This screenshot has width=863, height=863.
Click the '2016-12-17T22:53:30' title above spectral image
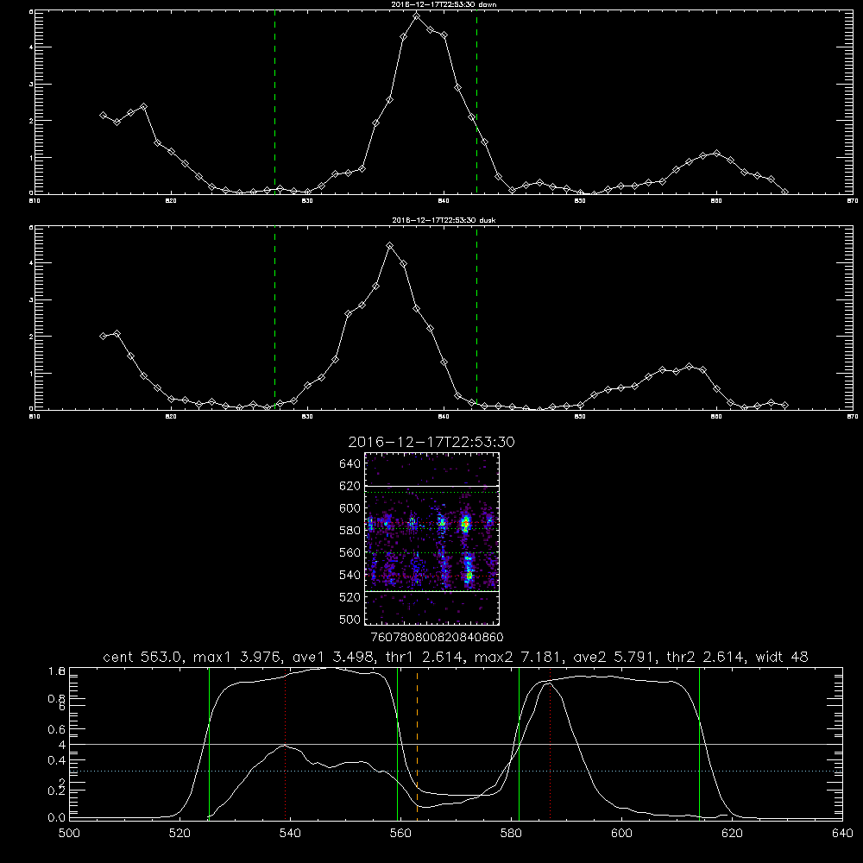(431, 442)
